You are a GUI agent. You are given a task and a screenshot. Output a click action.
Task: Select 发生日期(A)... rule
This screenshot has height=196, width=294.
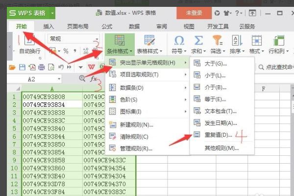[x=222, y=123]
